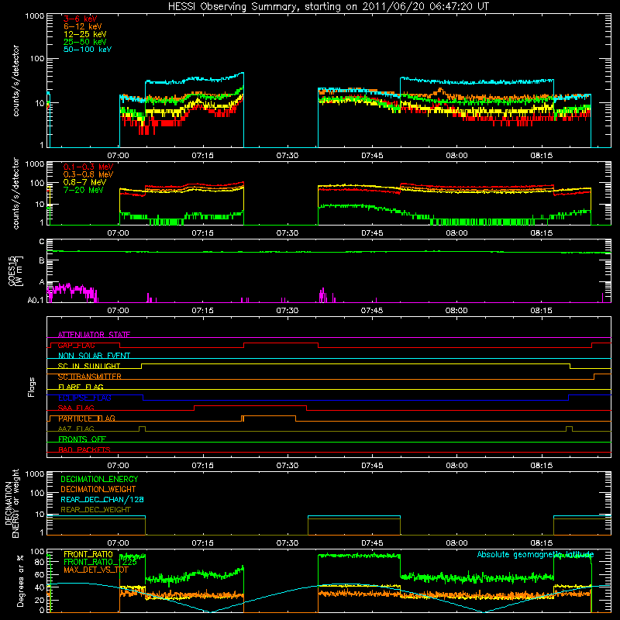
Task: Select the ECLIPSE_FLAG label
Action: pos(84,398)
